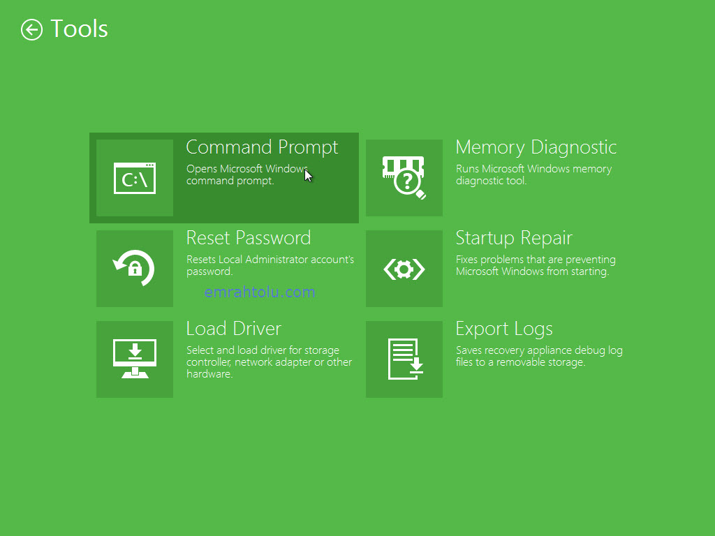Open the Command Prompt title link
This screenshot has height=536, width=715.
pos(263,148)
